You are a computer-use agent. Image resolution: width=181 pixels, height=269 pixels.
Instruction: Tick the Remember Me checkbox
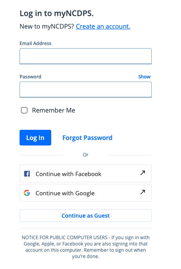[24, 110]
